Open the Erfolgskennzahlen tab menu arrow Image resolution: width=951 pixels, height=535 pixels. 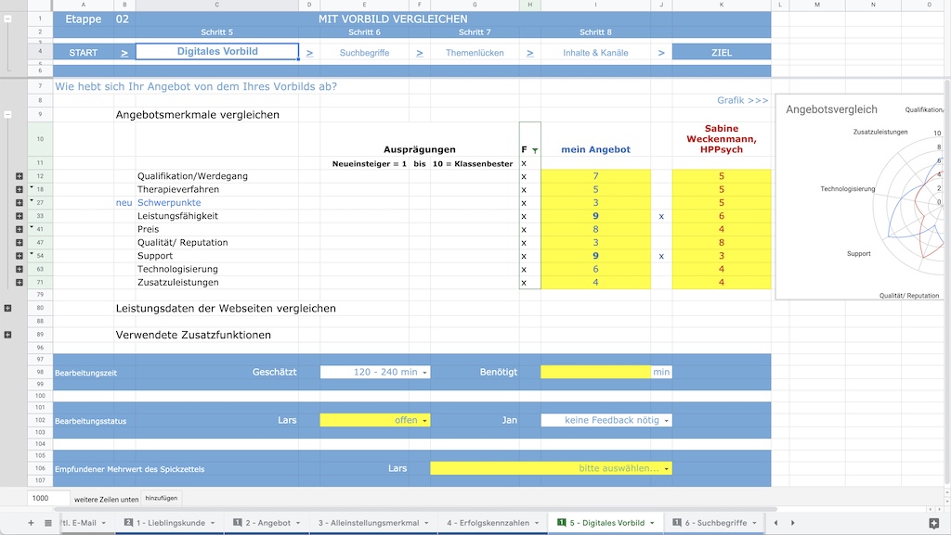click(537, 523)
